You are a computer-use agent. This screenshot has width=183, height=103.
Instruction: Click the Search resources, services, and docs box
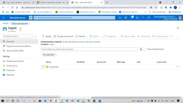74,18
